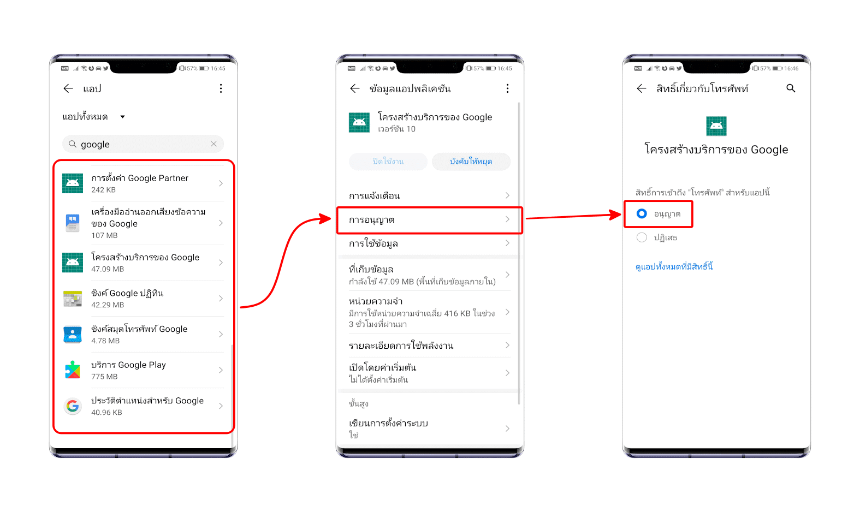This screenshot has width=860, height=512.
Task: Open บริการ Google Play app icon
Action: tap(73, 370)
